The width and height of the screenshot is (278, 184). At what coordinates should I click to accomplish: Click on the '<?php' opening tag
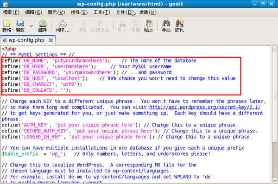tap(9, 49)
